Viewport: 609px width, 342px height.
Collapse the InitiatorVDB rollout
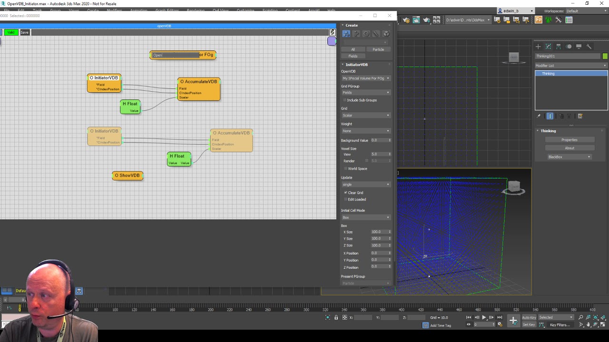[x=356, y=65]
